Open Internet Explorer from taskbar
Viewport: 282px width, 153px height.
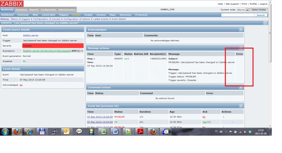click(30, 132)
